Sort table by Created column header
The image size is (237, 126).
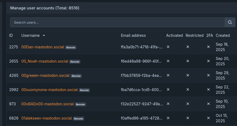(222, 35)
